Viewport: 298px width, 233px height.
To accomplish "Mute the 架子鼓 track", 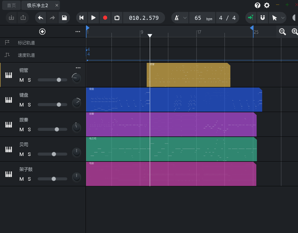I will [22, 179].
